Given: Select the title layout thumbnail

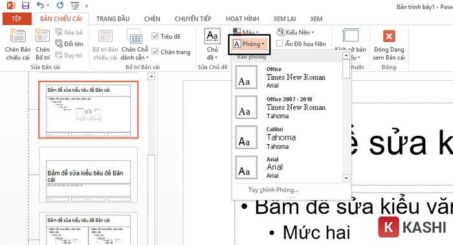Looking at the screenshot, I should [89, 175].
